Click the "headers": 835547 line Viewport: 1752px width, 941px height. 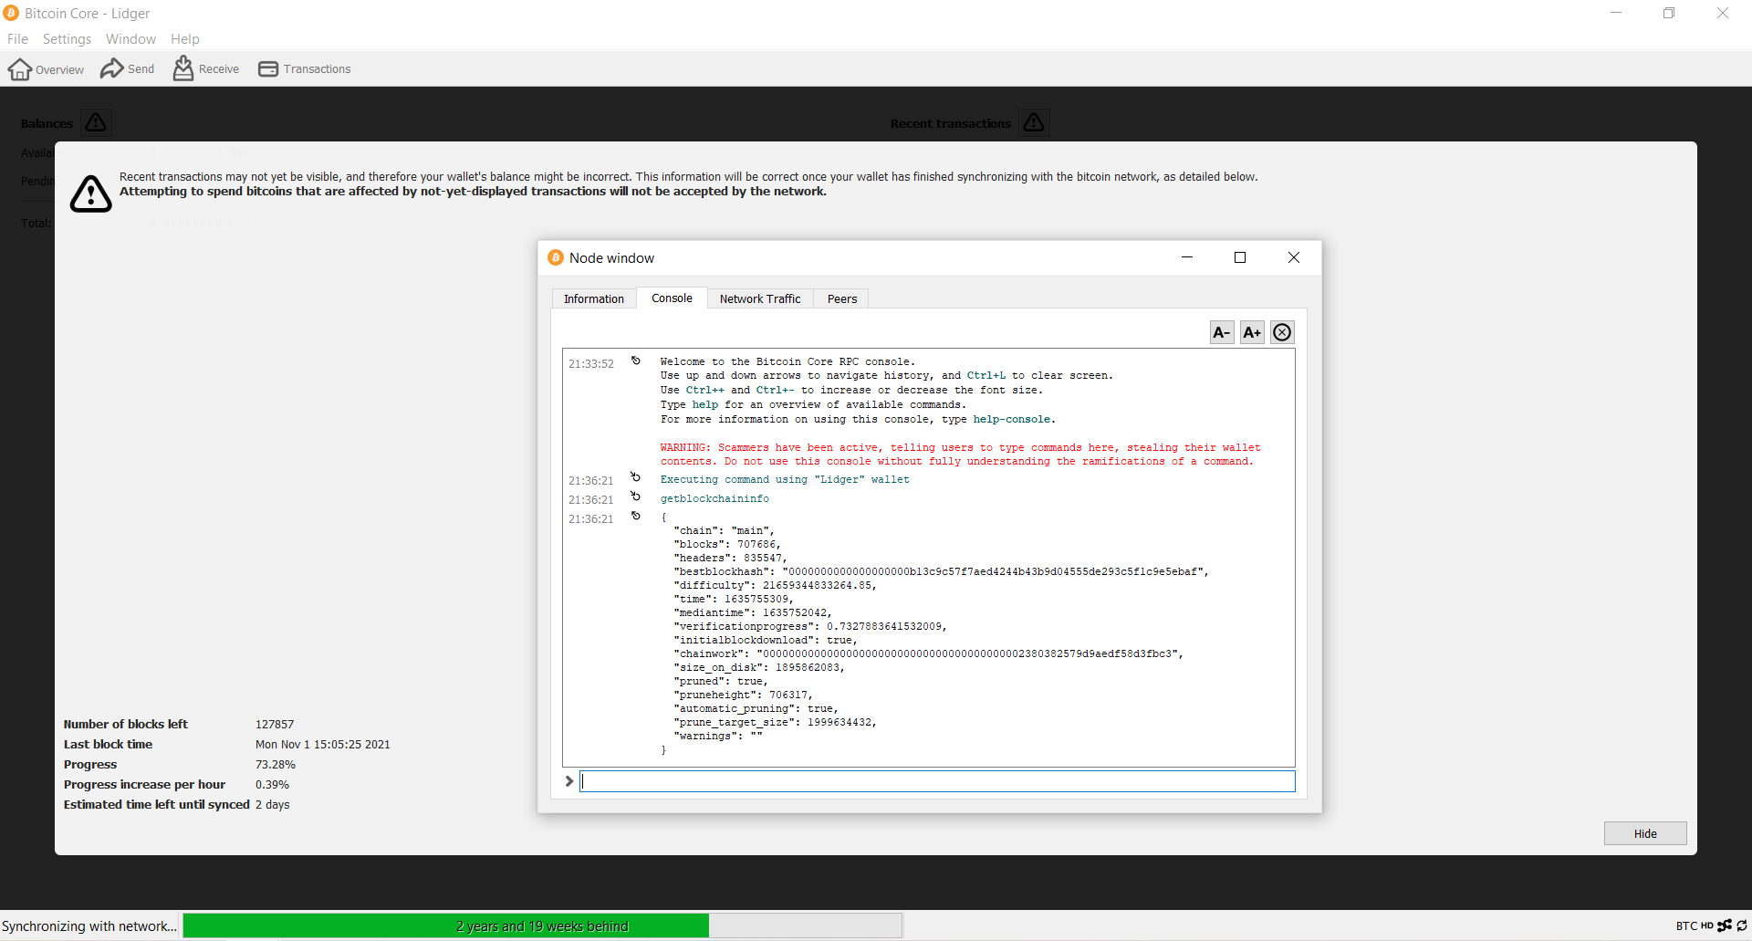(x=730, y=559)
